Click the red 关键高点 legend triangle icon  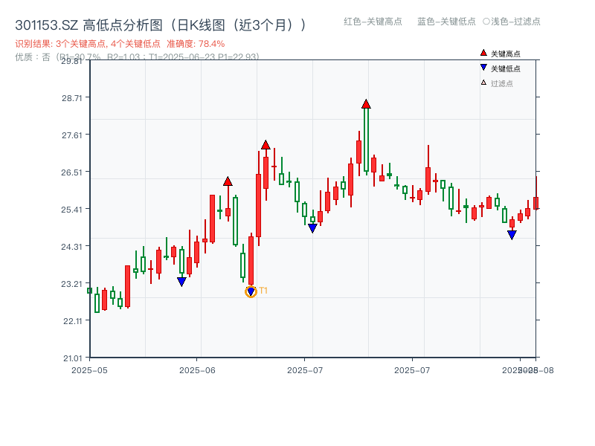(483, 53)
